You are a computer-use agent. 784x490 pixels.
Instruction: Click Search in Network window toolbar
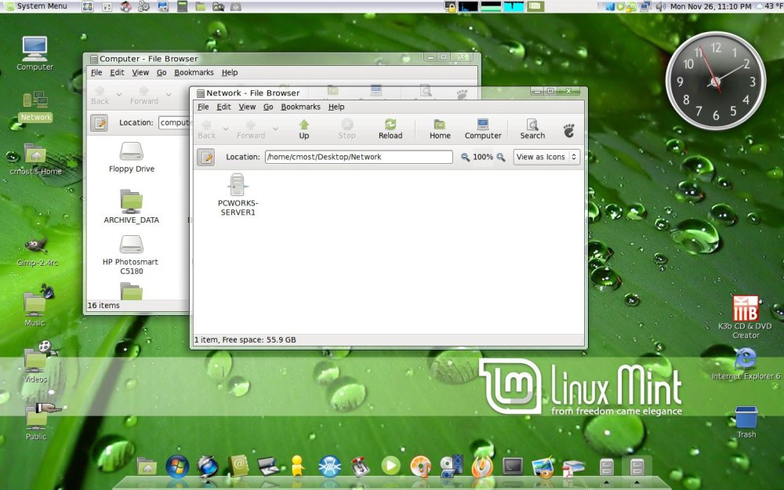click(532, 129)
